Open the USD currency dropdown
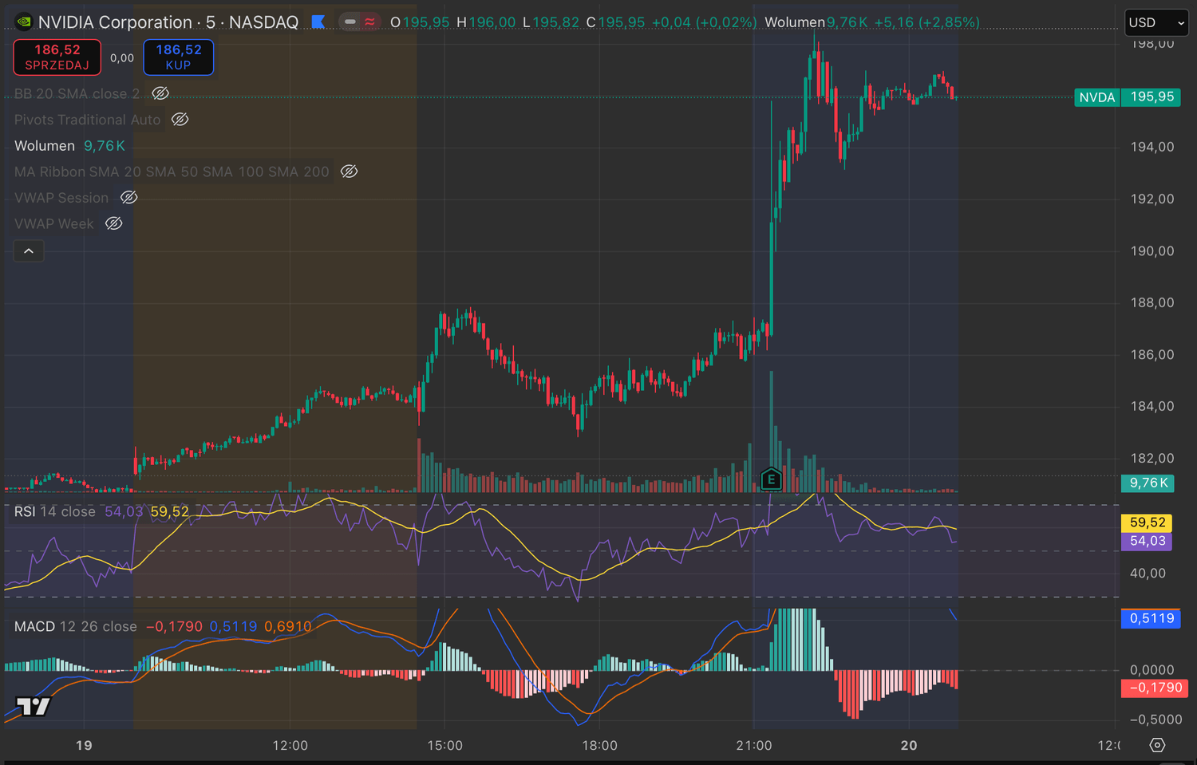This screenshot has height=765, width=1197. (x=1156, y=22)
